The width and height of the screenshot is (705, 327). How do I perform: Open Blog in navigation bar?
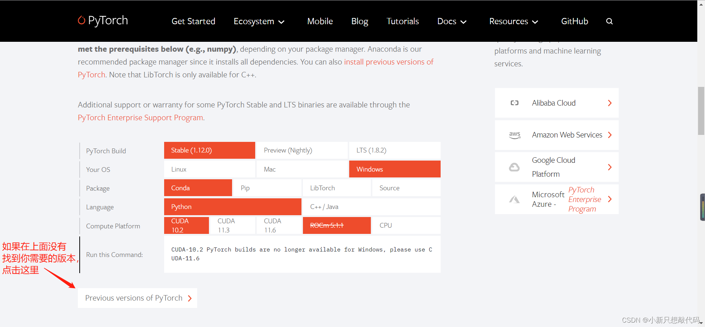[359, 21]
